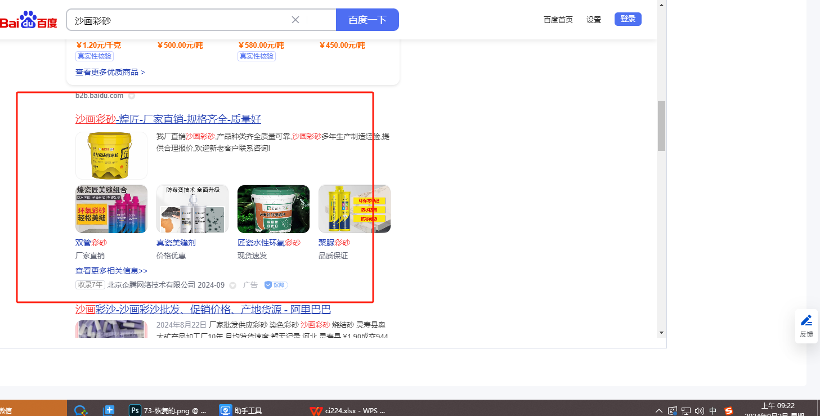The height and width of the screenshot is (416, 820).
Task: Click the 现货速发 caption text
Action: point(252,256)
